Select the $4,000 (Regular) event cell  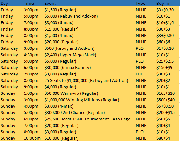pos(60,87)
